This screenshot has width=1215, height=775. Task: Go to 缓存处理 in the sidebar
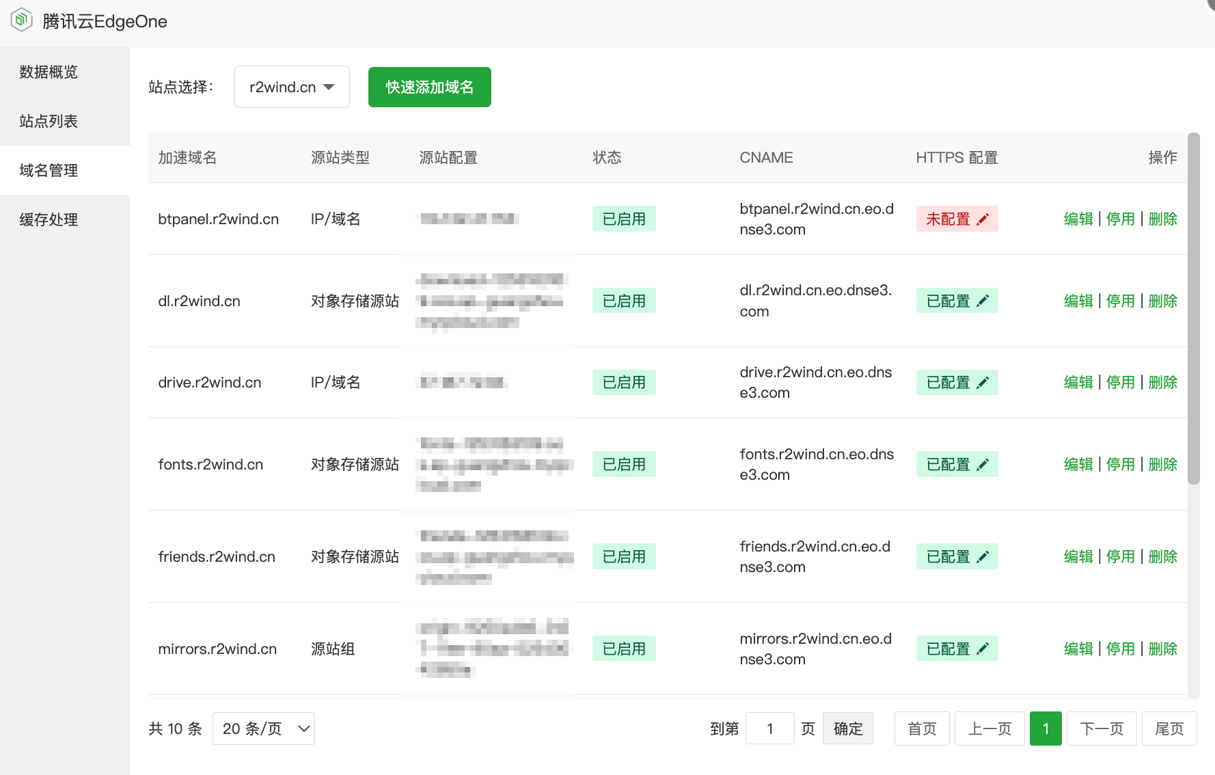[47, 219]
